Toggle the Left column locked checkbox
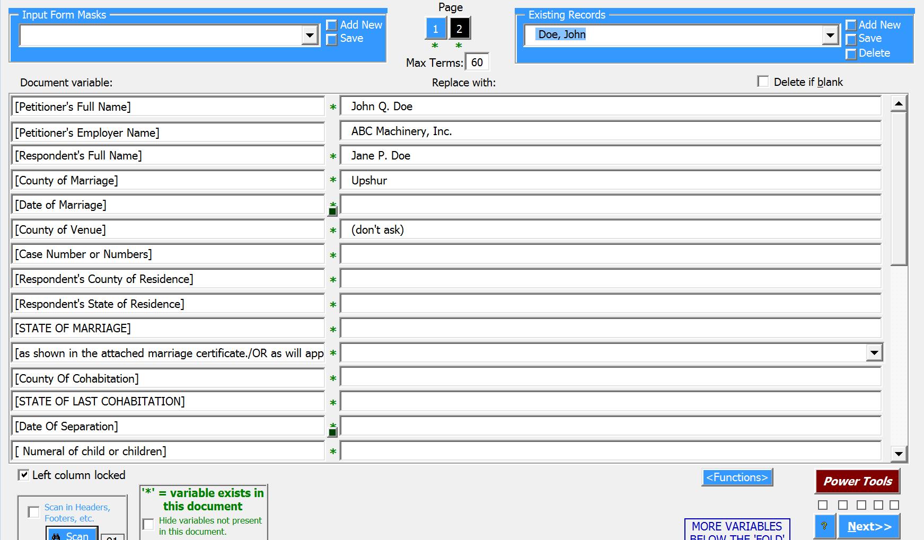This screenshot has height=540, width=924. [23, 475]
